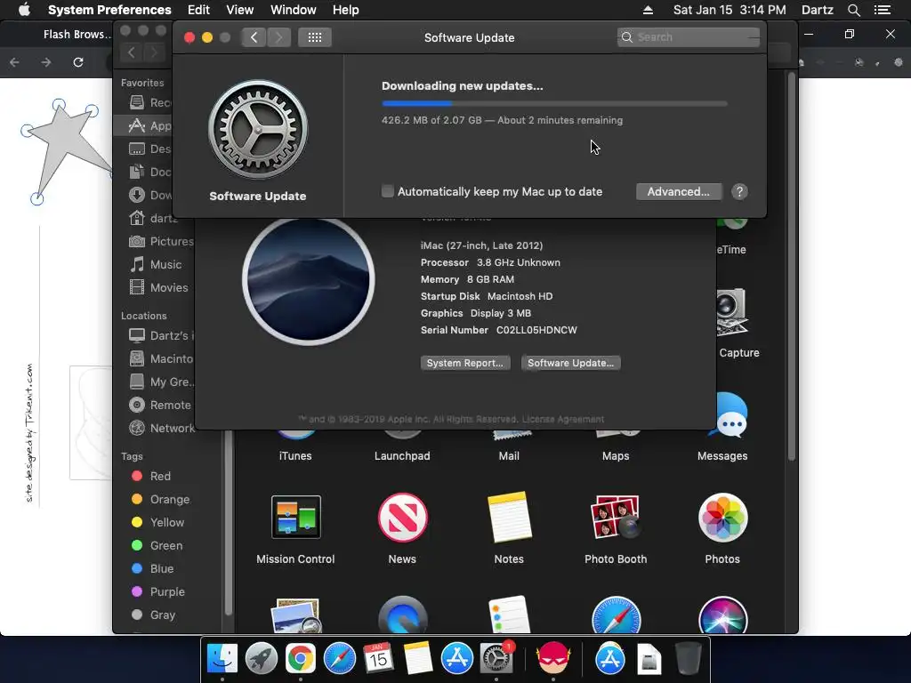This screenshot has height=683, width=911.
Task: Open the Help menu
Action: (346, 10)
